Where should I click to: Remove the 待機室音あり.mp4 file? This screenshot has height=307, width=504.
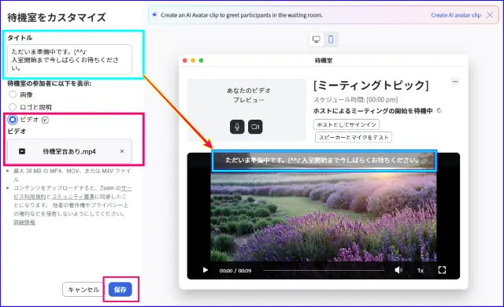pos(122,151)
